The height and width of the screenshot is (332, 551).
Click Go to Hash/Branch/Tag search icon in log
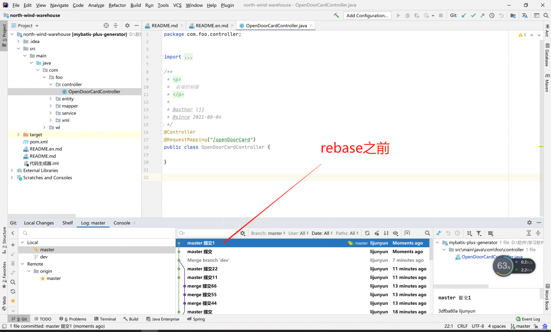click(x=427, y=233)
